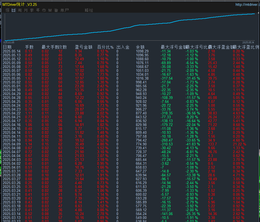Click the 出入金 column header
The width and height of the screenshot is (260, 222).
123,47
